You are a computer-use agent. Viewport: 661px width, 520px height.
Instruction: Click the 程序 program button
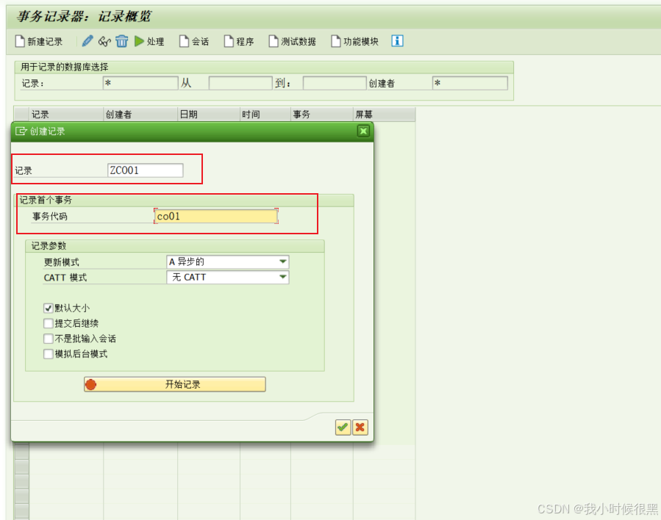239,41
